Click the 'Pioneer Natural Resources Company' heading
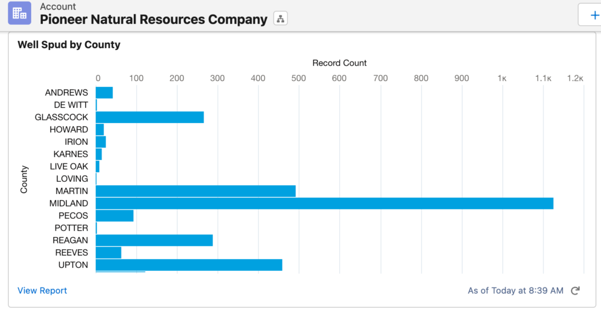Image resolution: width=601 pixels, height=312 pixels. [x=153, y=19]
